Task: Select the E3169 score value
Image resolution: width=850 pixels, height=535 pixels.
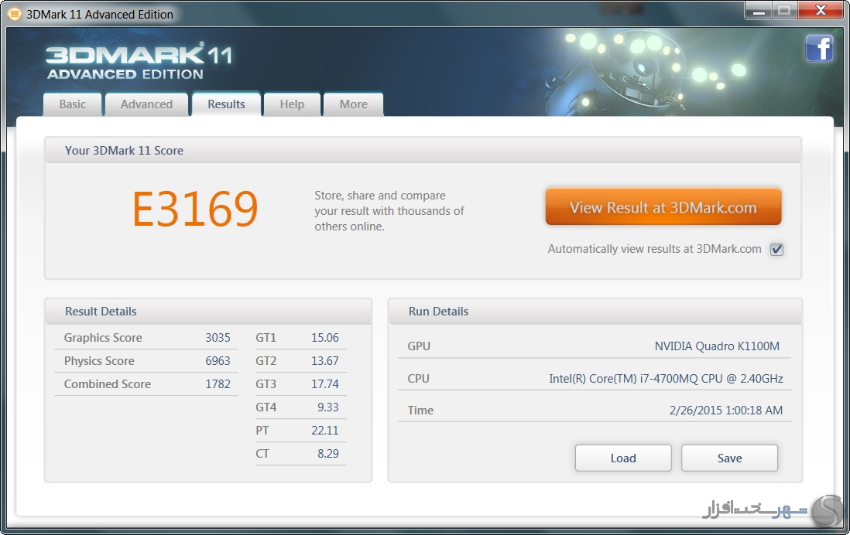Action: 195,209
